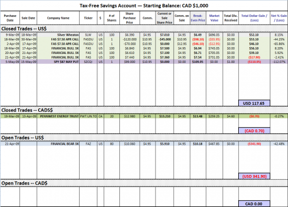Select the '$7.500' sale share price cell

tap(164, 48)
